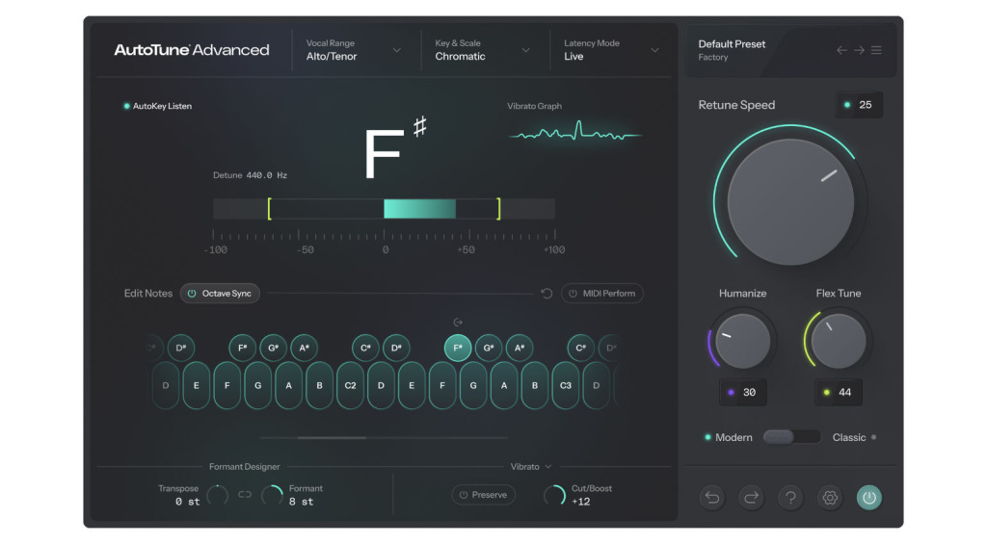Click the Flex Tune value field 44
This screenshot has height=544, width=987.
pos(839,393)
